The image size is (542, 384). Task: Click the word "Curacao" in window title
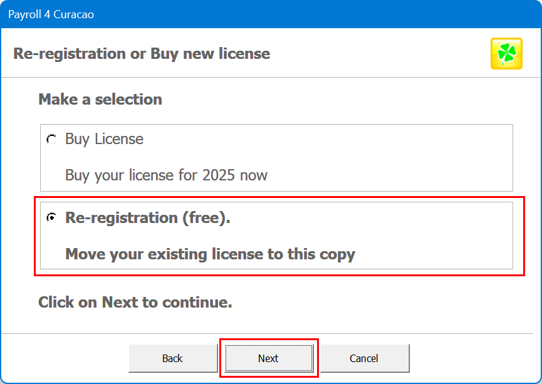(x=74, y=14)
